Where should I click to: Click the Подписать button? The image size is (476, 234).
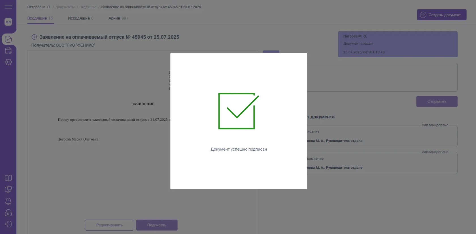(157, 225)
